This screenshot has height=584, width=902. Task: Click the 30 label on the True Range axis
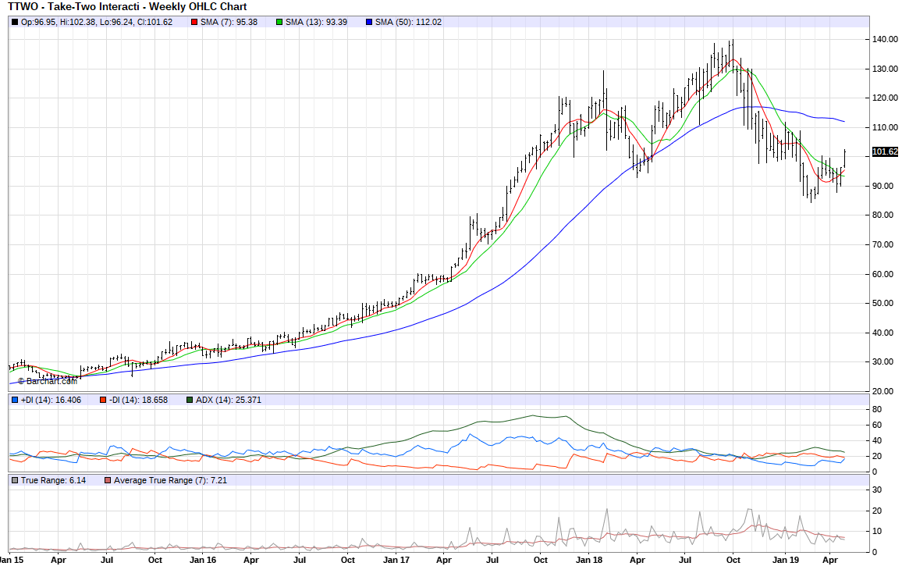[x=877, y=490]
